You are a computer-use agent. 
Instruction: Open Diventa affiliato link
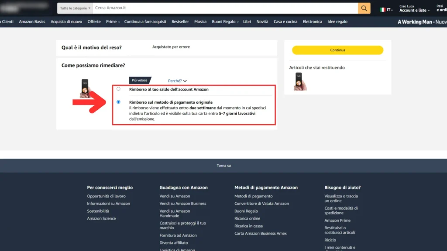click(174, 243)
